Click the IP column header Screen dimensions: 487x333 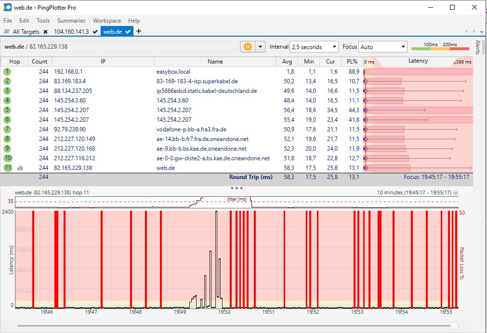point(103,62)
